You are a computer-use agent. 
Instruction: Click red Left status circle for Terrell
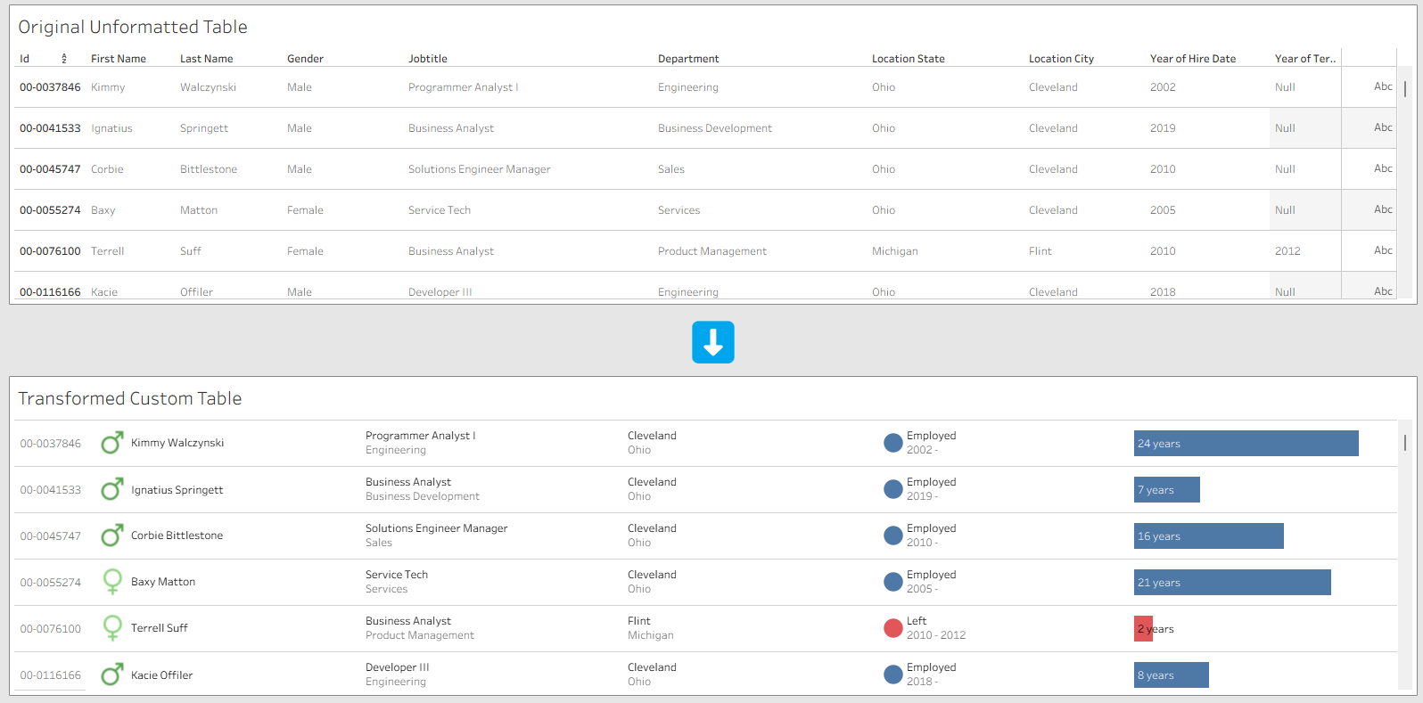coord(892,628)
